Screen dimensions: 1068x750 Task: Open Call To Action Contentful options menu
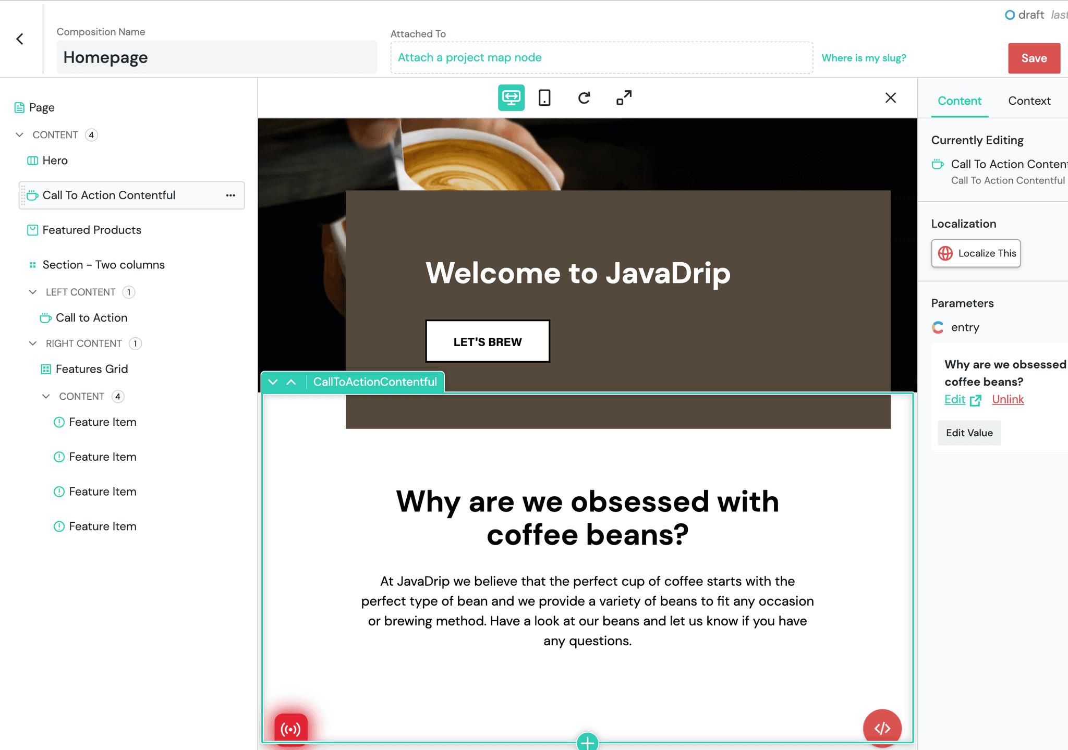[x=230, y=195]
